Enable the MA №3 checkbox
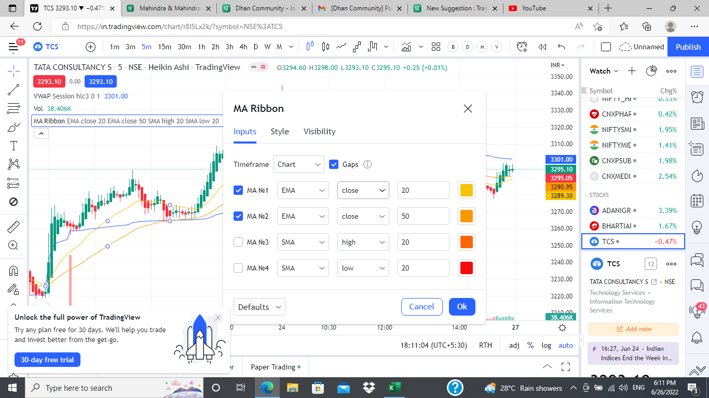Viewport: 709px width, 398px height. 238,242
